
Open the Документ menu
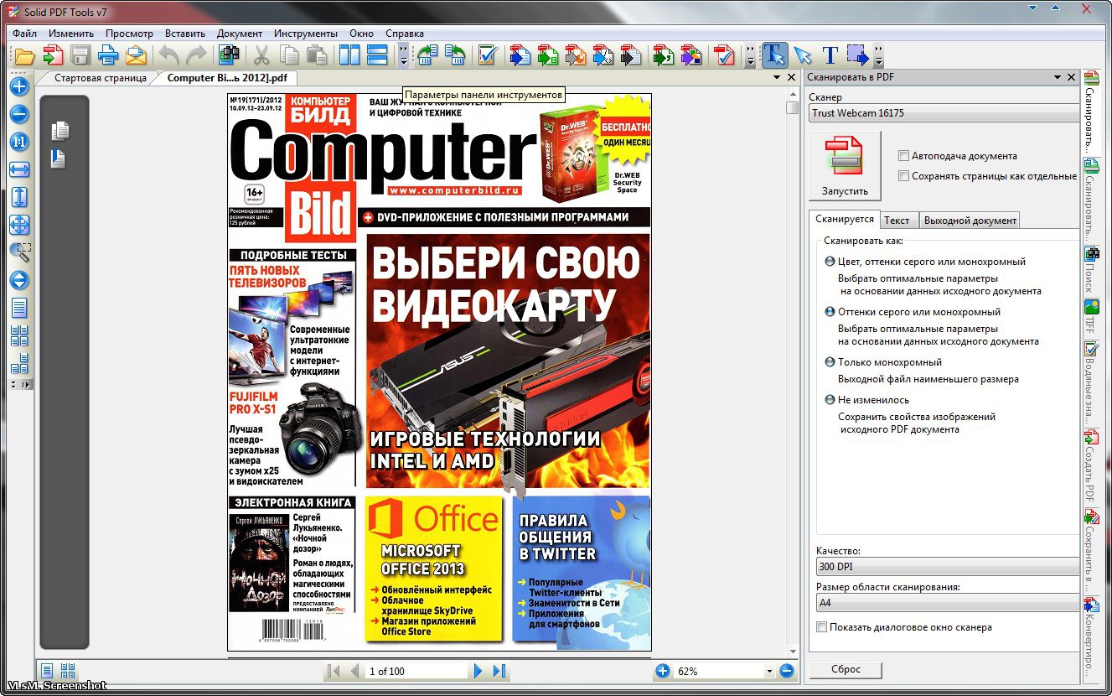click(240, 34)
